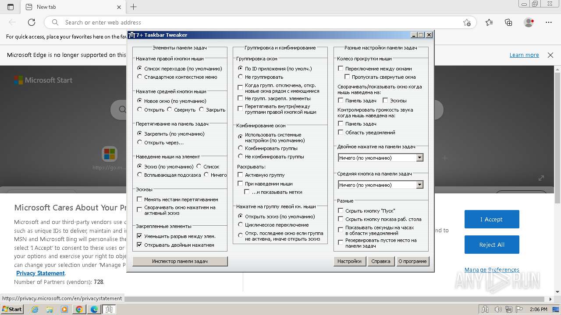The height and width of the screenshot is (315, 561).
Task: Switch to Microsoft Edge on the taskbar
Action: 94,309
